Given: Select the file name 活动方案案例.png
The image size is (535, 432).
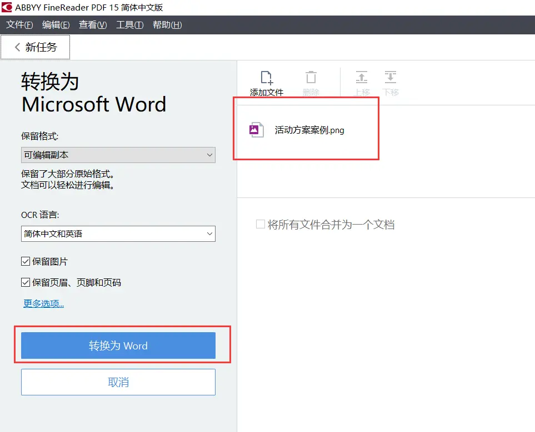Looking at the screenshot, I should pos(309,130).
